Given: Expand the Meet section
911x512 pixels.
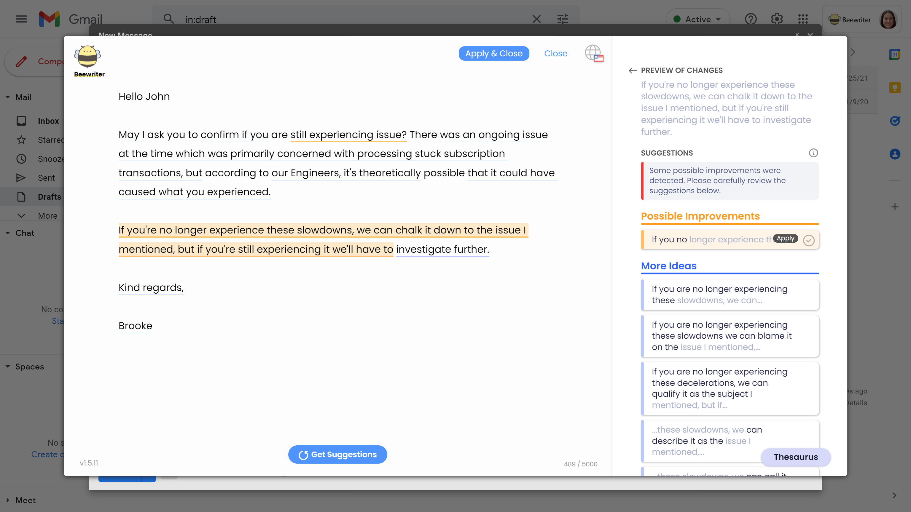Looking at the screenshot, I should pos(8,500).
